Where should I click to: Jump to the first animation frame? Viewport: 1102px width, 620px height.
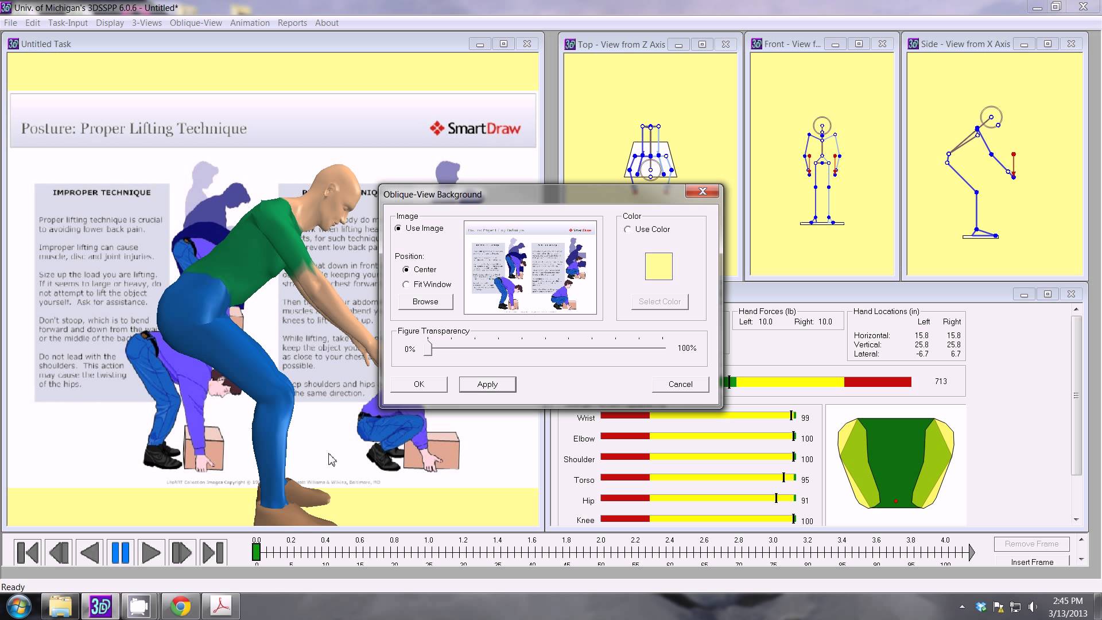(x=28, y=553)
